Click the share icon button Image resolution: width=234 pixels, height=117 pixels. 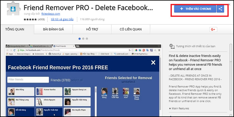point(221,9)
